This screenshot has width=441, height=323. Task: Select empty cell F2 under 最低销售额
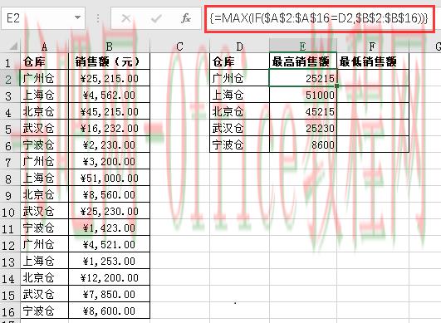tap(373, 78)
